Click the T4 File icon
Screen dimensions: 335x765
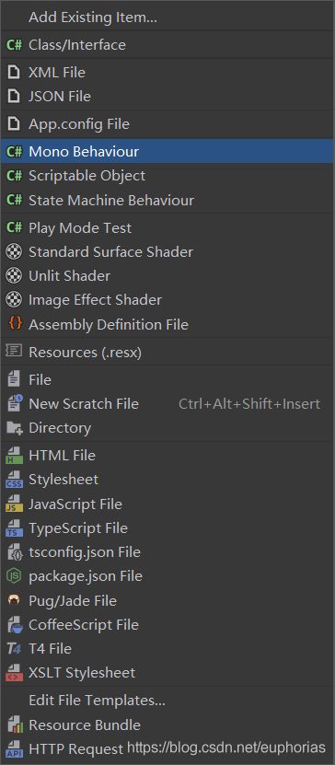pyautogui.click(x=14, y=648)
